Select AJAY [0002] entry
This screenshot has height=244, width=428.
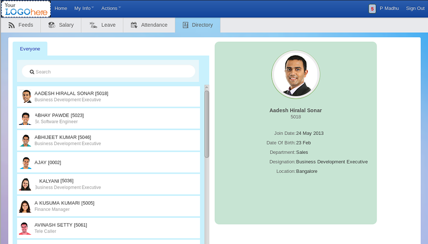(109, 162)
